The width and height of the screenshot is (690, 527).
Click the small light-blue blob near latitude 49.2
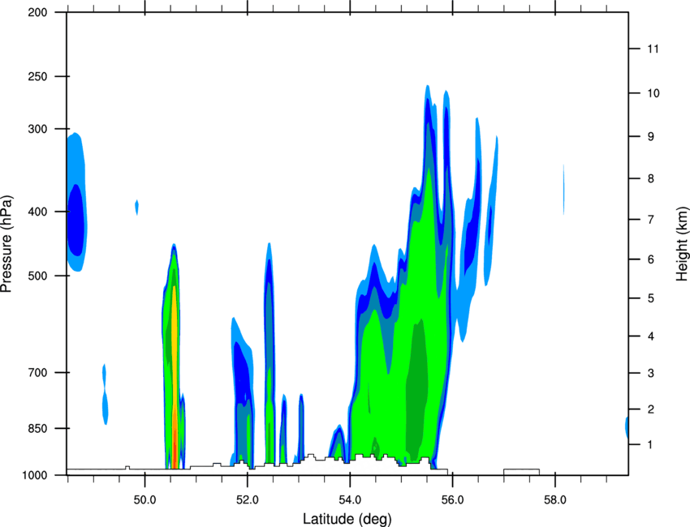pos(106,394)
